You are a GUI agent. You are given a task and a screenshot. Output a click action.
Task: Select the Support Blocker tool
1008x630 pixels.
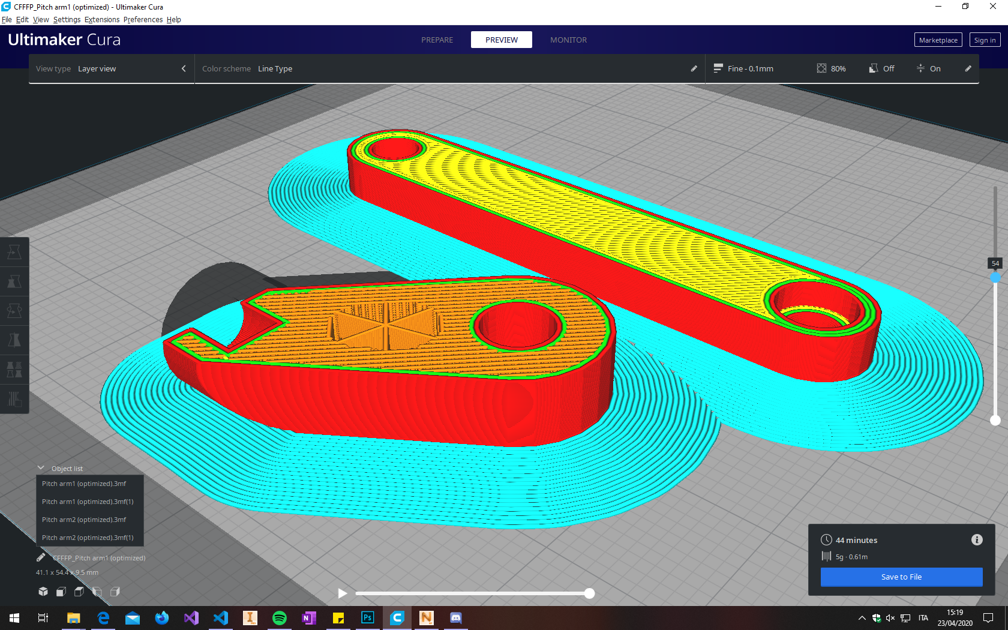[14, 399]
